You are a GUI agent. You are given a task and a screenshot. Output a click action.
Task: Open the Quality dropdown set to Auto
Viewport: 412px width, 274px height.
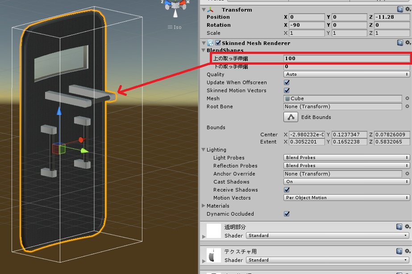point(346,74)
